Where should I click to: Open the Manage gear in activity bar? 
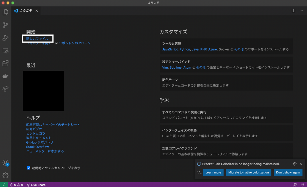coord(5,175)
